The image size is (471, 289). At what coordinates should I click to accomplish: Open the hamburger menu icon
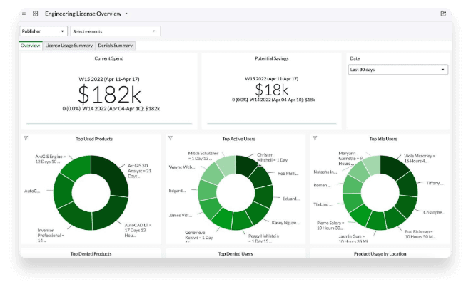tap(24, 14)
